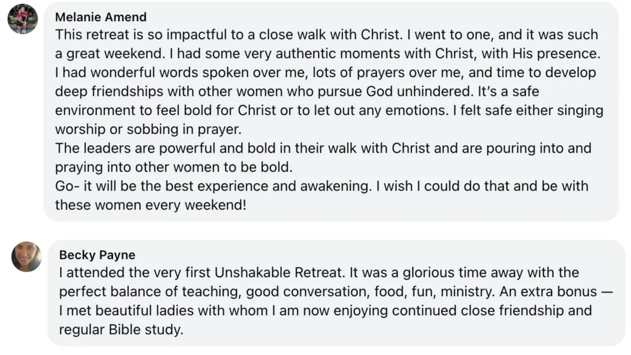Open Melanie Amend's profile via her name
This screenshot has height=355, width=631.
[x=101, y=17]
